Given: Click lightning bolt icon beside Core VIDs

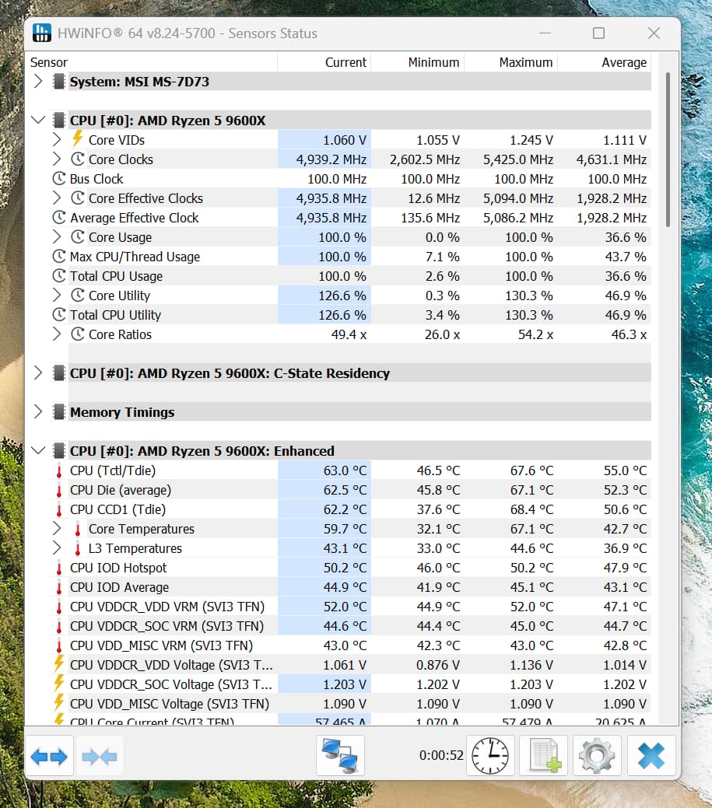Looking at the screenshot, I should (77, 138).
